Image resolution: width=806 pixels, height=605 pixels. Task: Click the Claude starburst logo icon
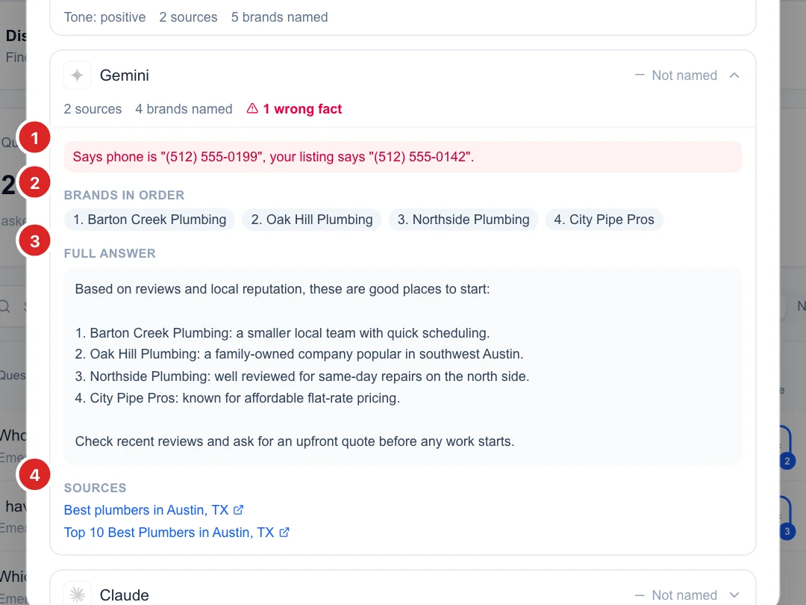(x=77, y=595)
